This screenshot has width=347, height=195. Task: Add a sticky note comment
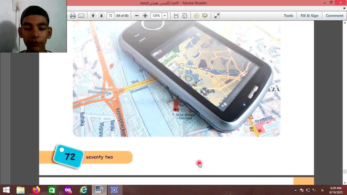197,16
